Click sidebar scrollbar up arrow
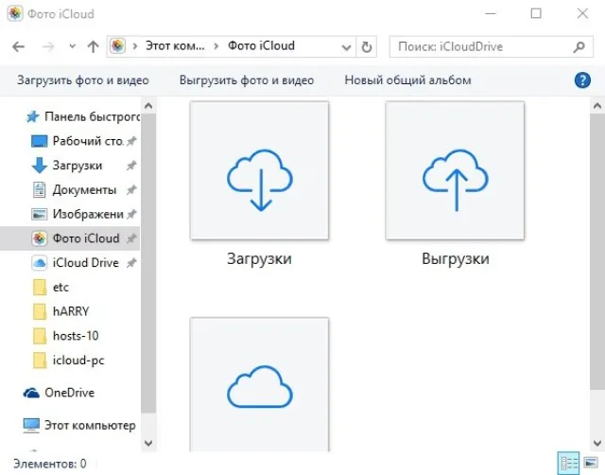605x475 pixels. [x=148, y=106]
